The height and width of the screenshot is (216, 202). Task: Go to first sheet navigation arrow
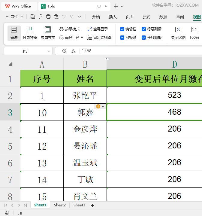tap(6, 205)
